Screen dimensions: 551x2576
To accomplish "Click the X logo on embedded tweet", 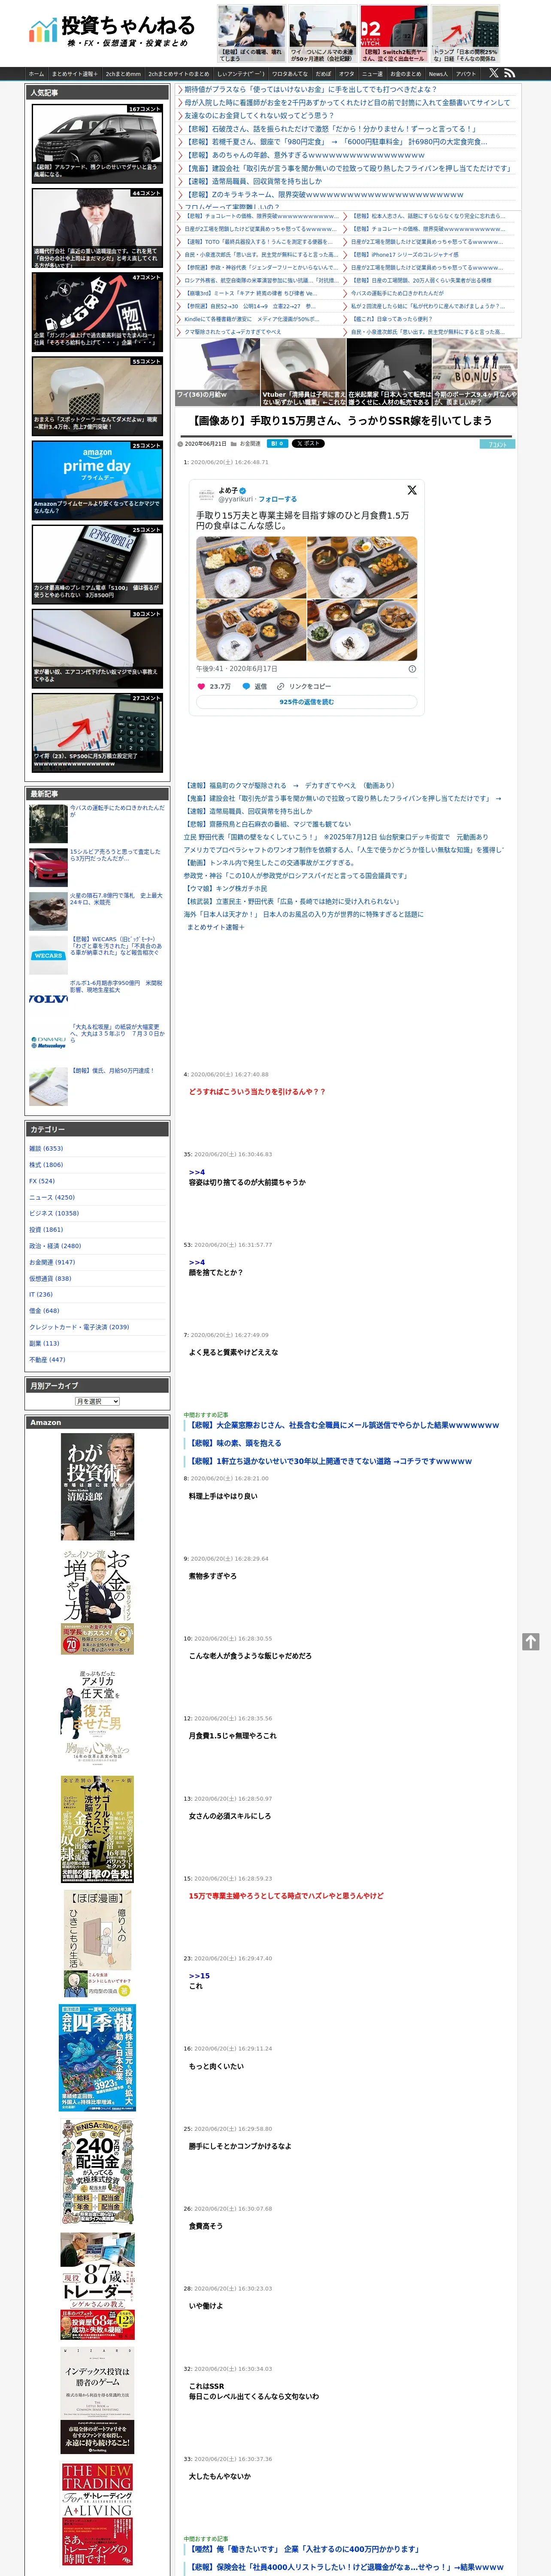I will 411,490.
